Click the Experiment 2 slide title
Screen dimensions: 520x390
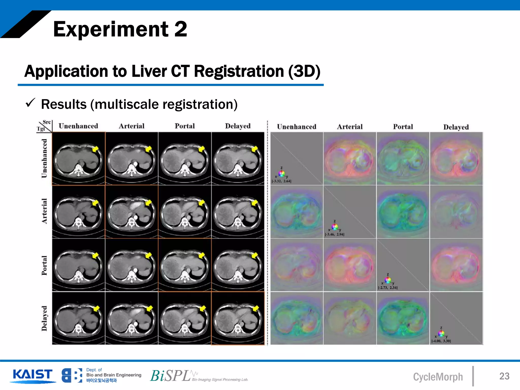pyautogui.click(x=120, y=29)
